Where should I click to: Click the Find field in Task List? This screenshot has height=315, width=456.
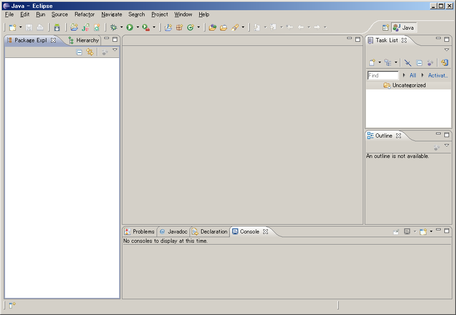383,76
